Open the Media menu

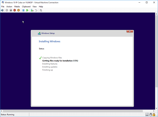17,7
